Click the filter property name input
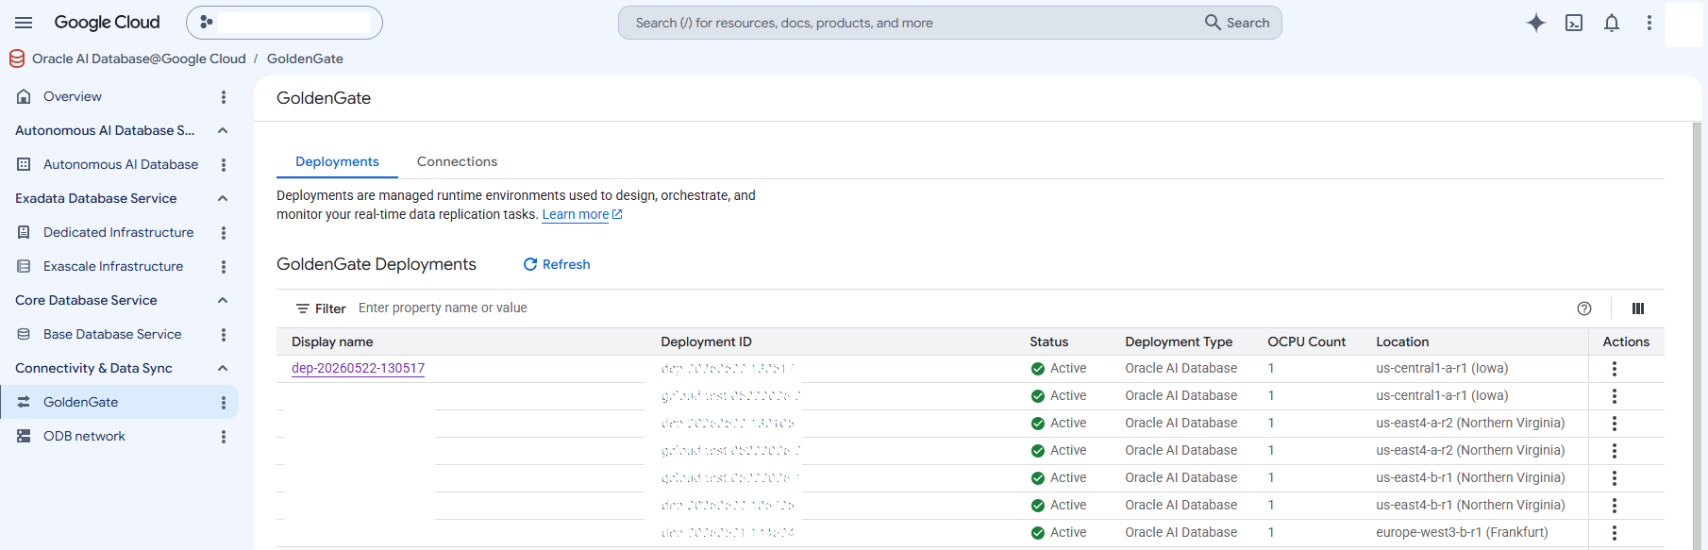1708x550 pixels. coord(953,308)
